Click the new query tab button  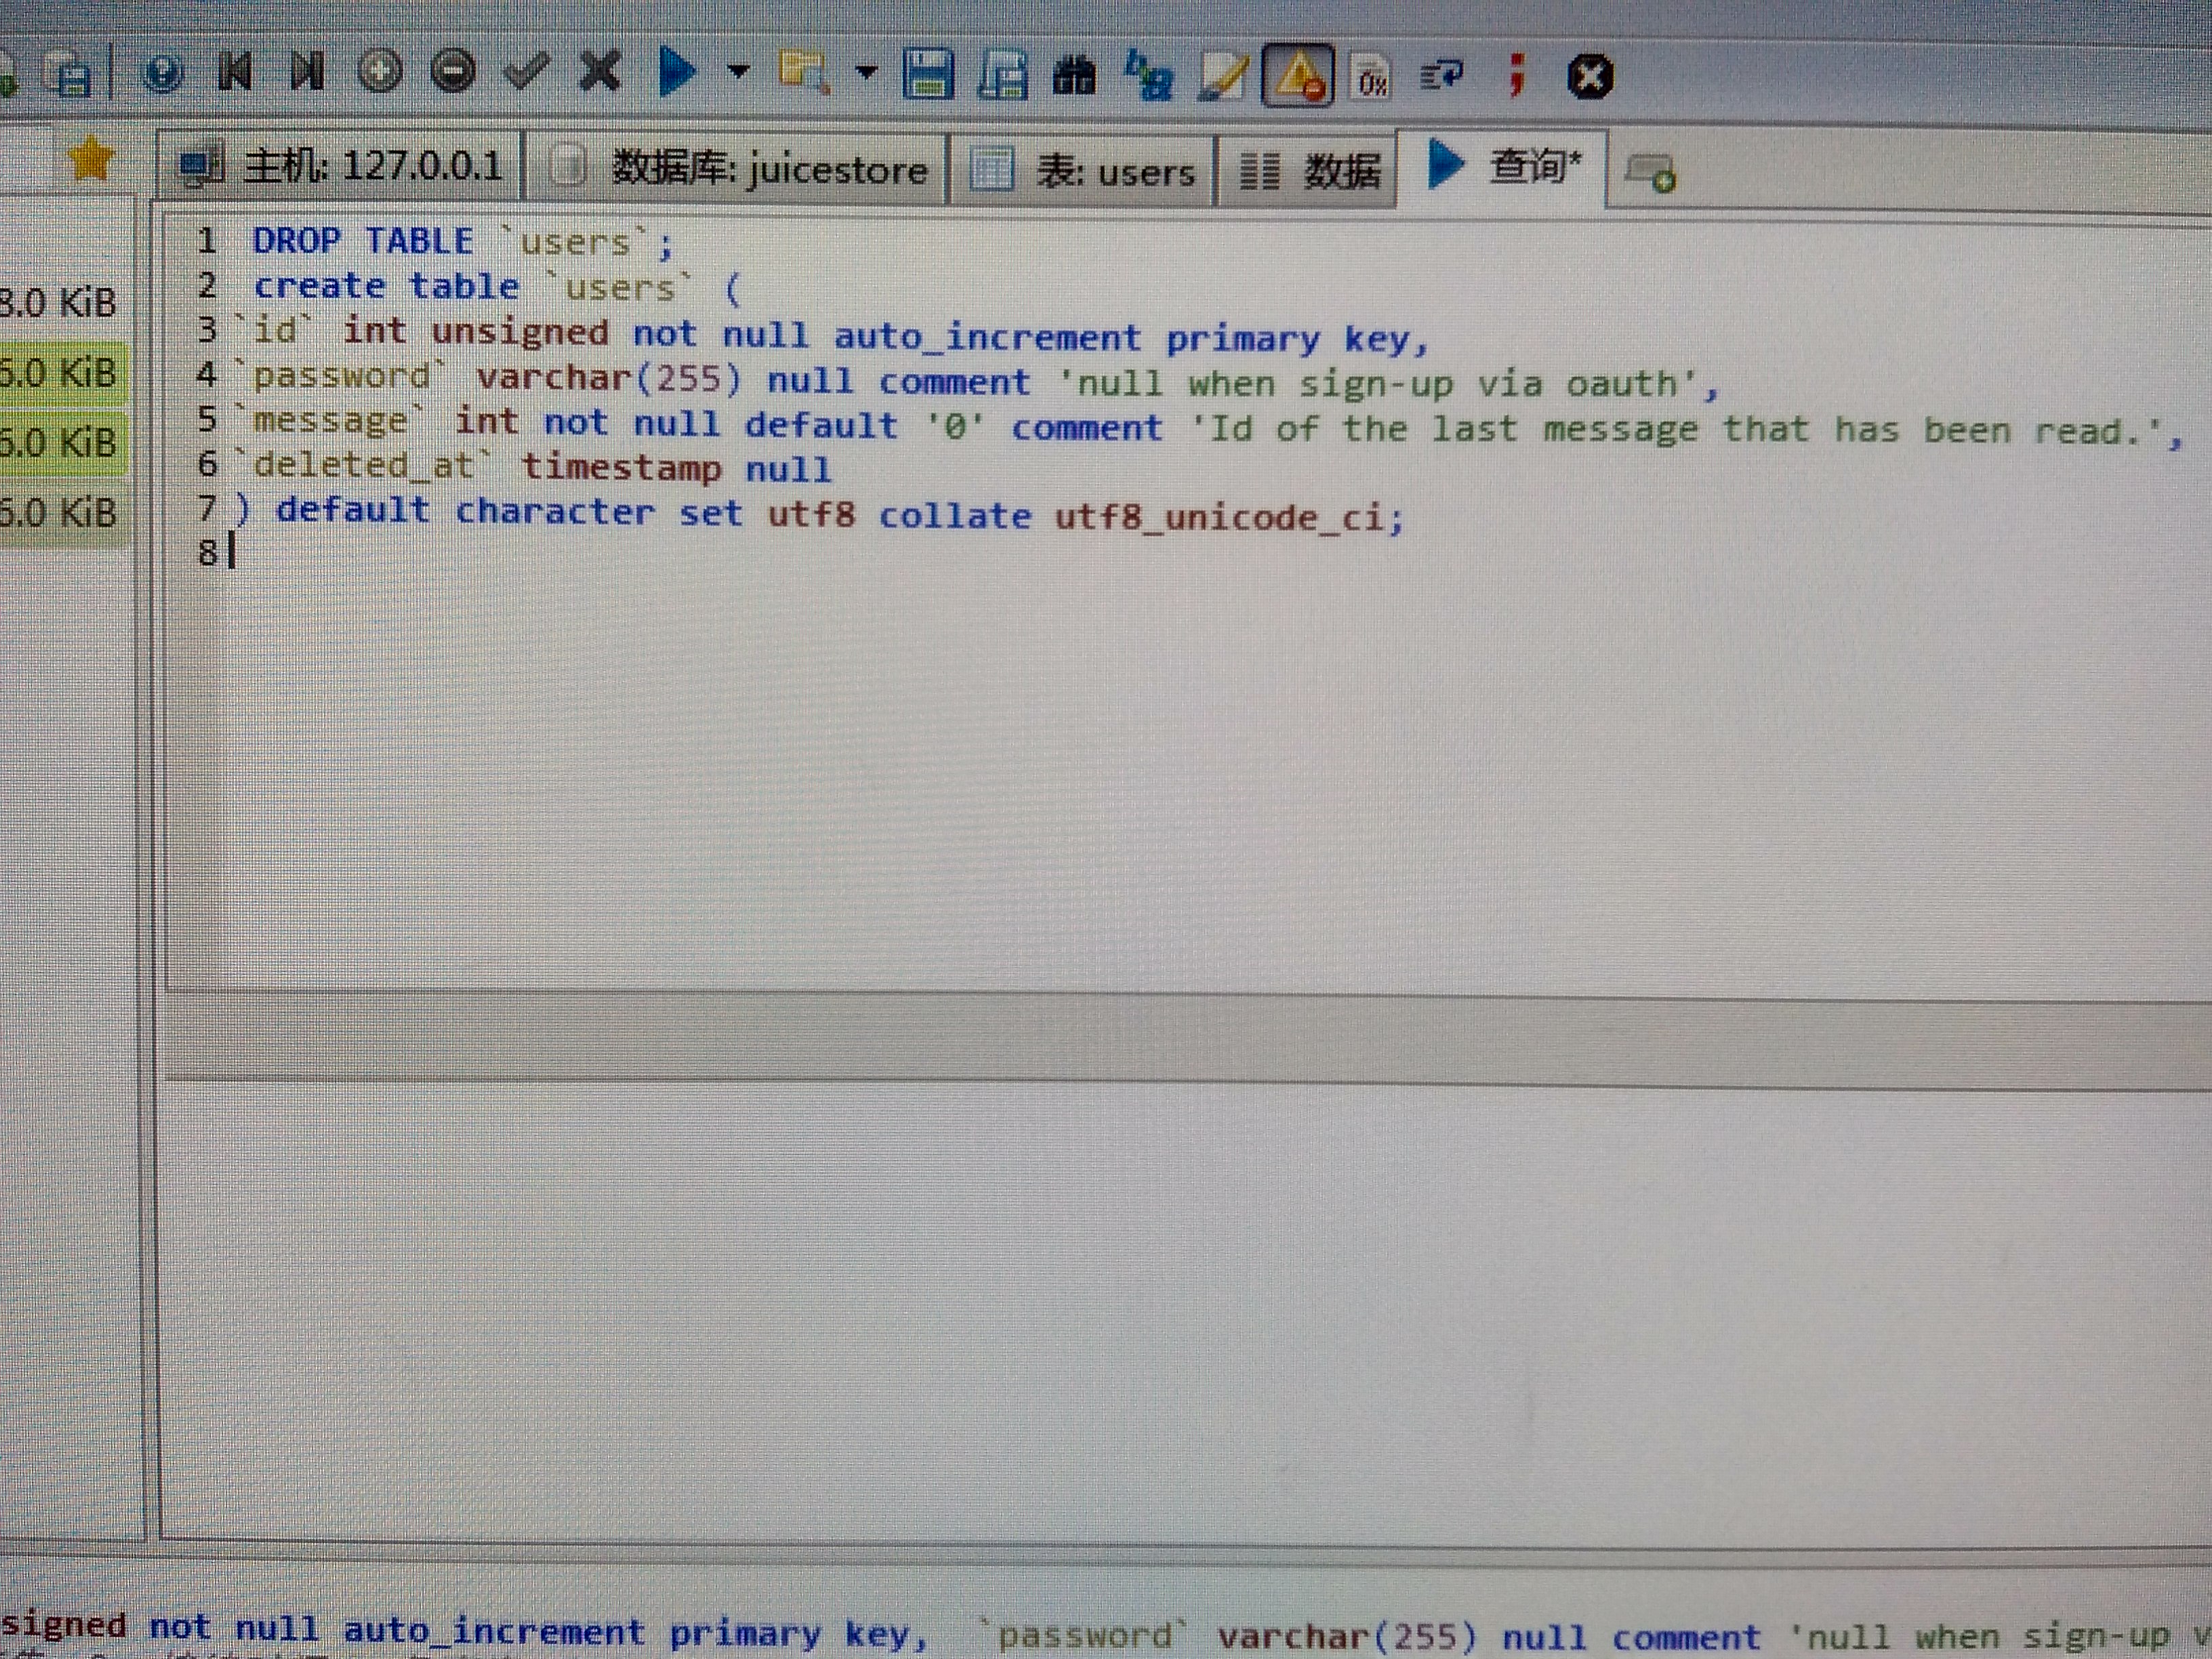coord(1649,173)
